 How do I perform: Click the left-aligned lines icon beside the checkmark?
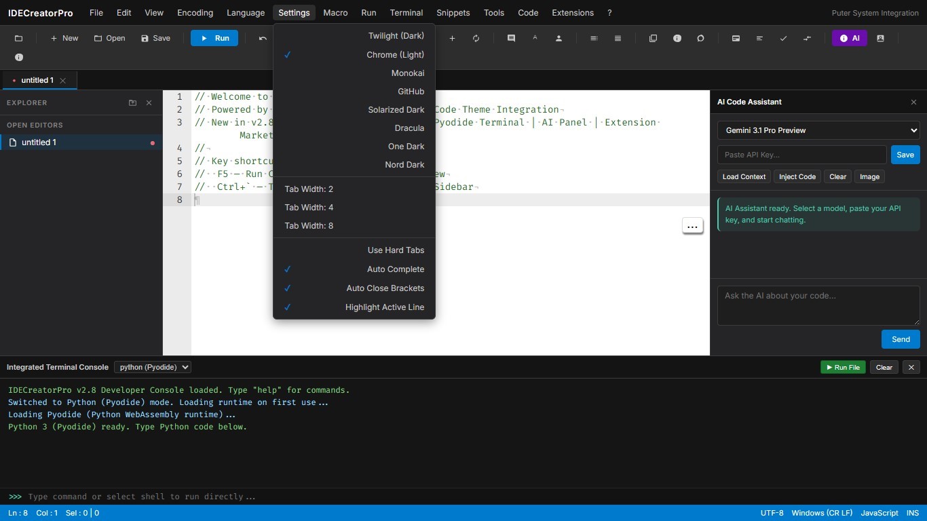click(x=759, y=39)
